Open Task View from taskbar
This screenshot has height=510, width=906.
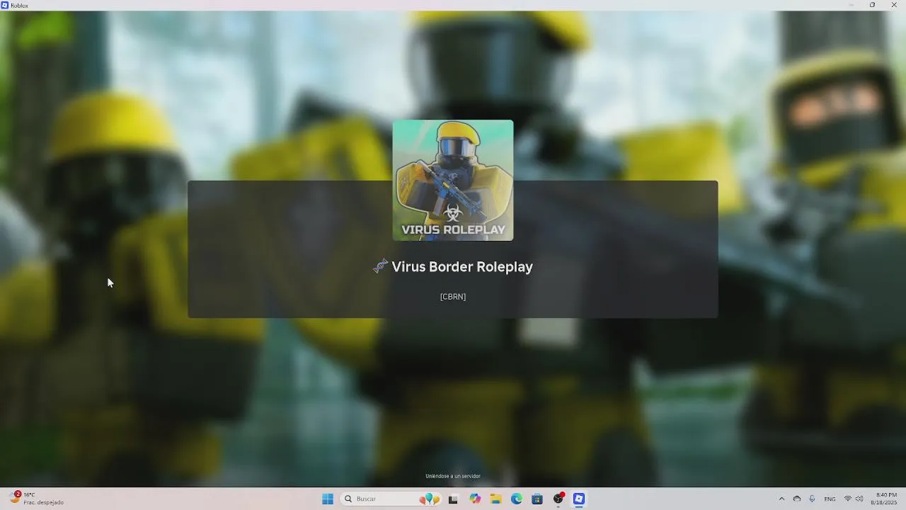453,499
